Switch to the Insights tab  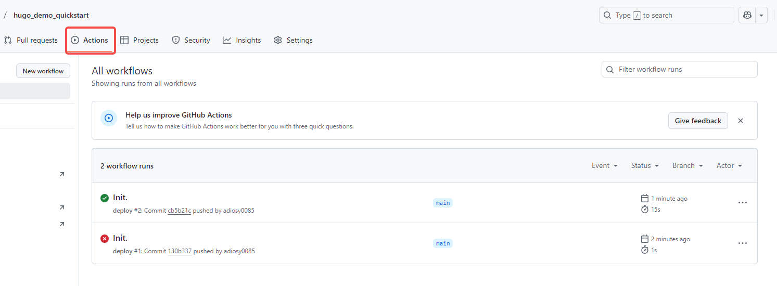pos(242,40)
